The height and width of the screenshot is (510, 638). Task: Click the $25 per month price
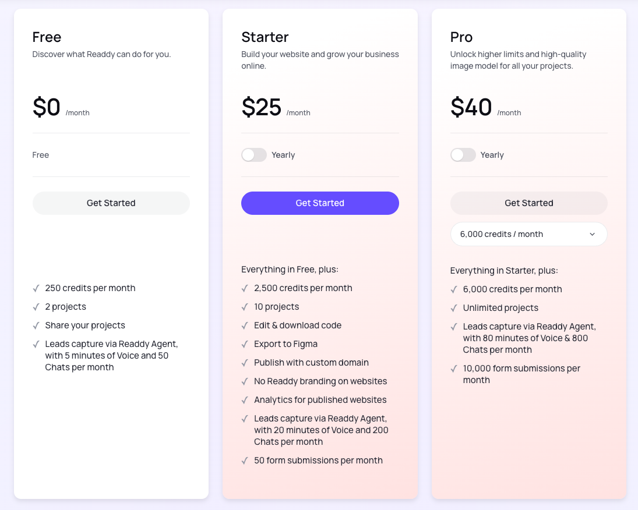coord(262,108)
